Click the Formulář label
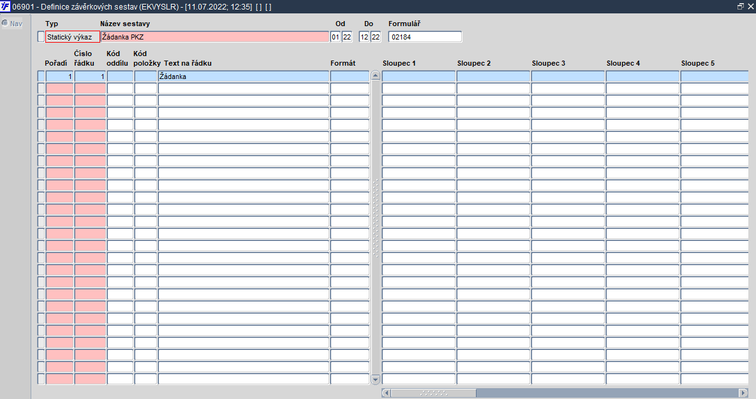 coord(404,24)
